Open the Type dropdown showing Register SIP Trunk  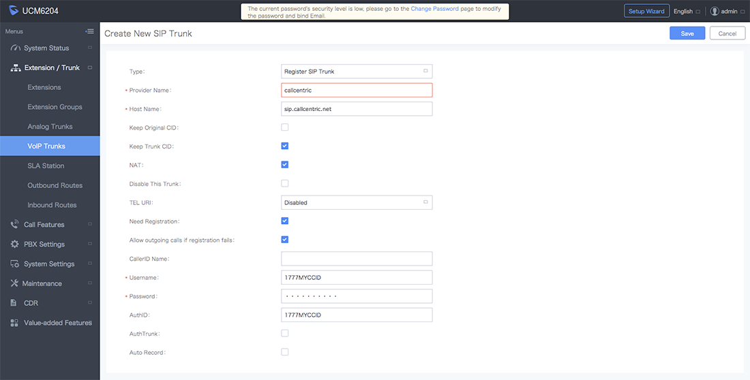click(357, 72)
